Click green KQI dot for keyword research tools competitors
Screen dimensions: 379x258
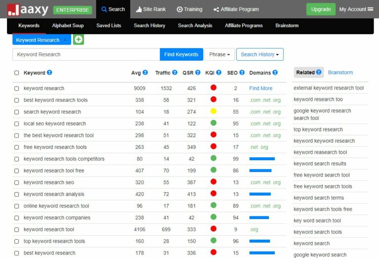(213, 158)
